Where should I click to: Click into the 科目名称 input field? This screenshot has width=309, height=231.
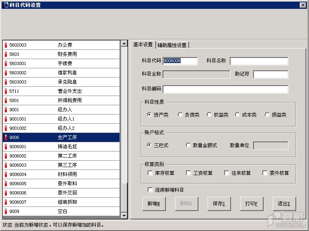tap(259, 61)
